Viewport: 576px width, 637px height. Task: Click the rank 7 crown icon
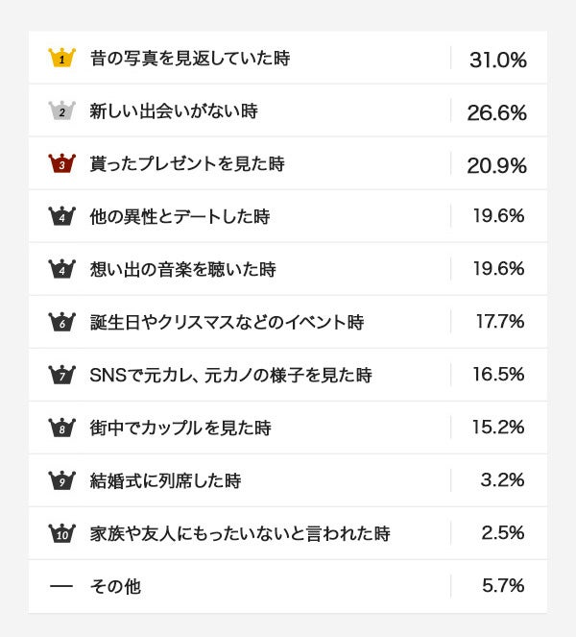coord(61,375)
